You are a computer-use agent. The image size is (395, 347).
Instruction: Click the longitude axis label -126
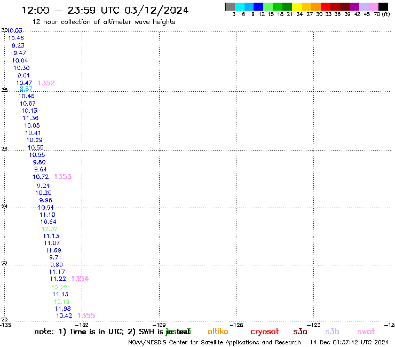tap(236, 325)
